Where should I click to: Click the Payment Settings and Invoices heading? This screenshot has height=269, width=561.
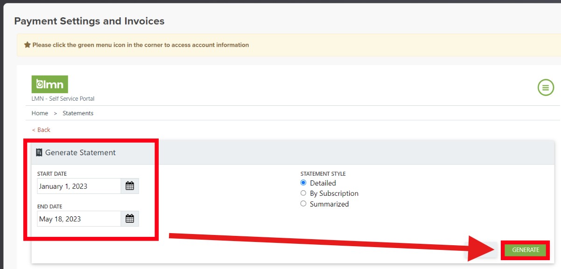(x=89, y=21)
